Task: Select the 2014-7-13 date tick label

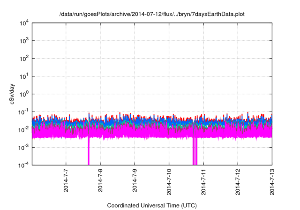Action: (x=272, y=182)
